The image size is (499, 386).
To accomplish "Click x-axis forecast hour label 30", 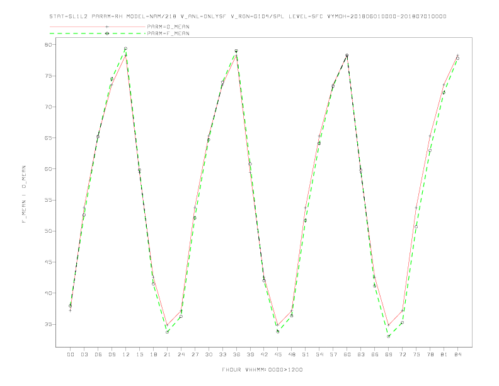I will click(209, 354).
